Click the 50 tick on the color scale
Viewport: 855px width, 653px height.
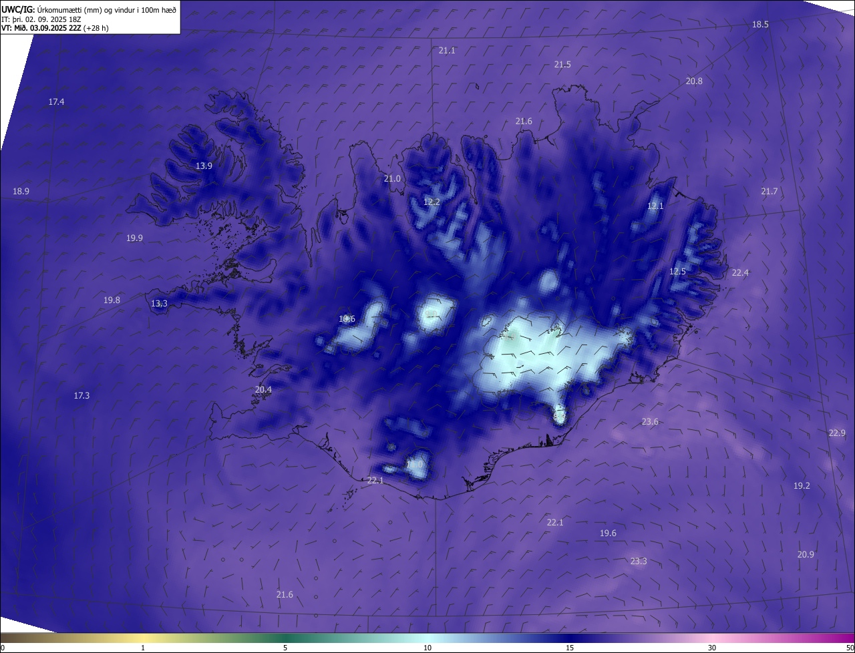(850, 648)
